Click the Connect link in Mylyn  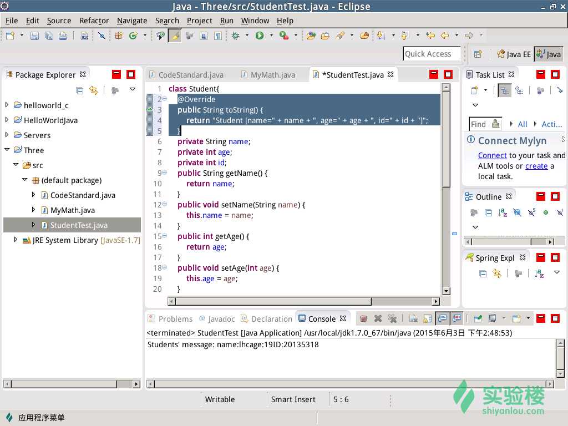pyautogui.click(x=493, y=155)
